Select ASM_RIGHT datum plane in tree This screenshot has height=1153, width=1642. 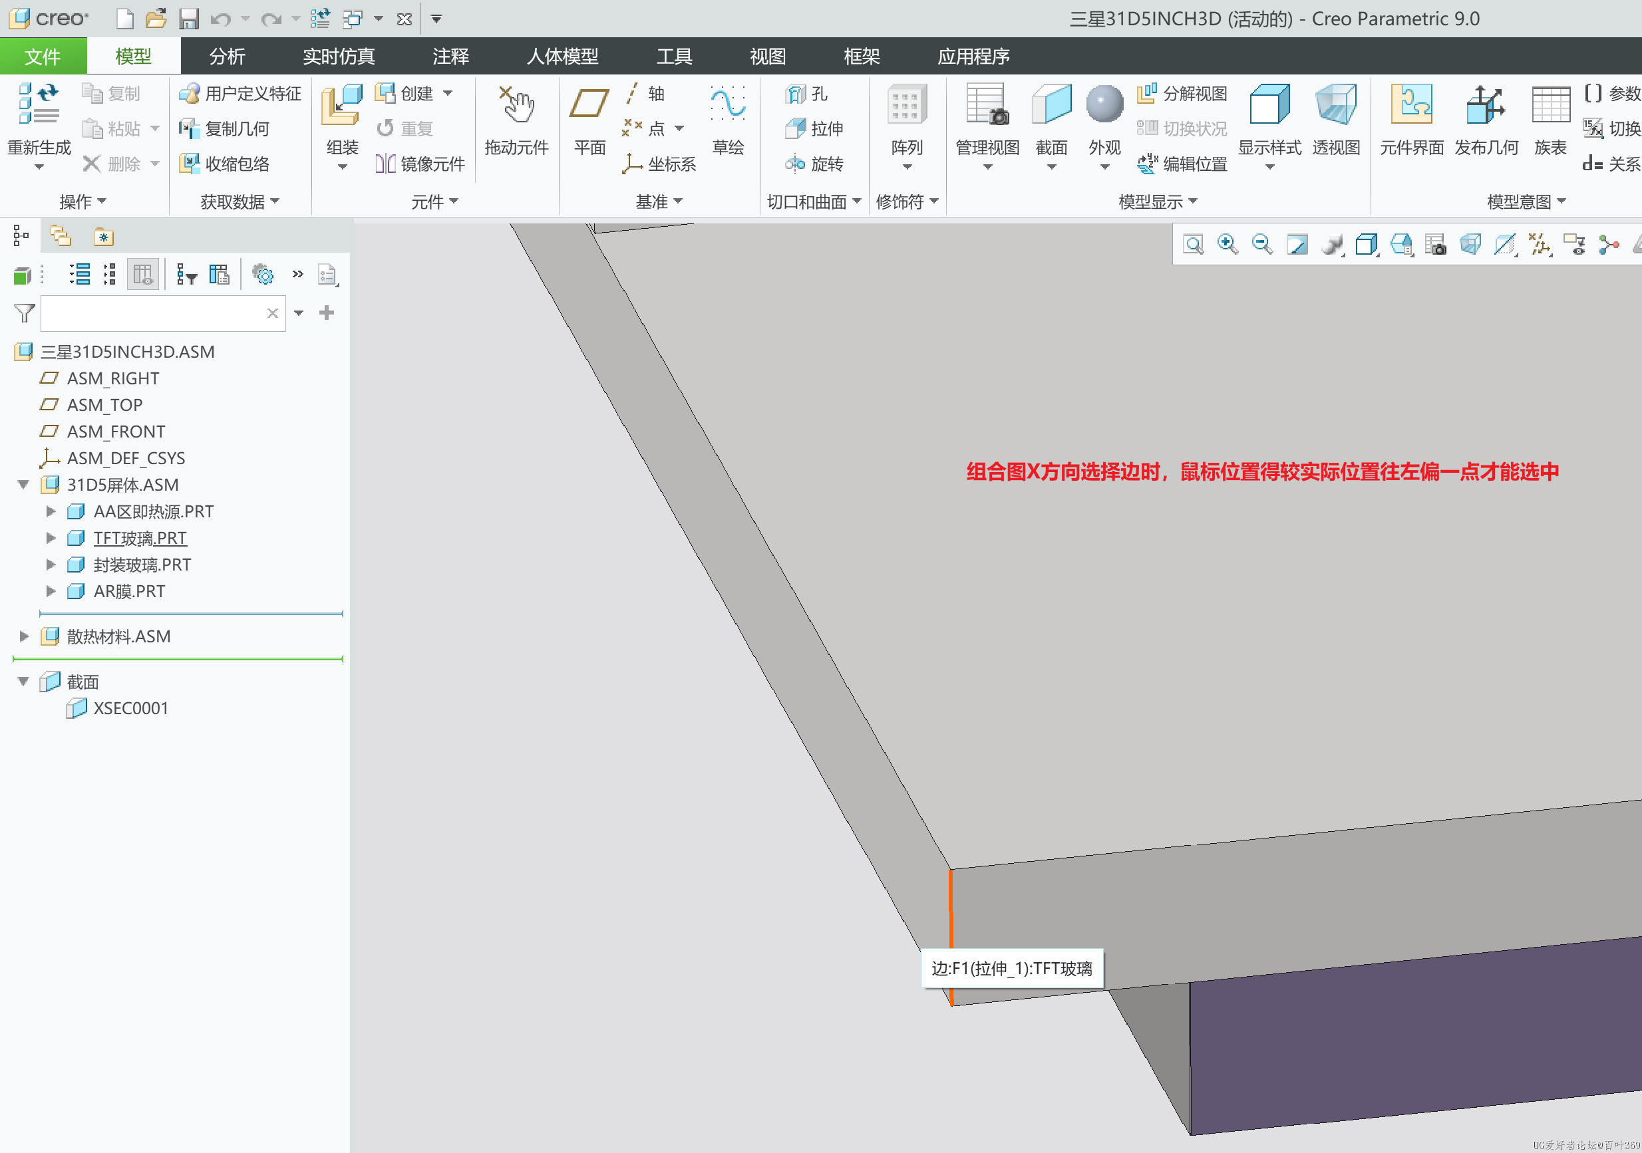113,378
